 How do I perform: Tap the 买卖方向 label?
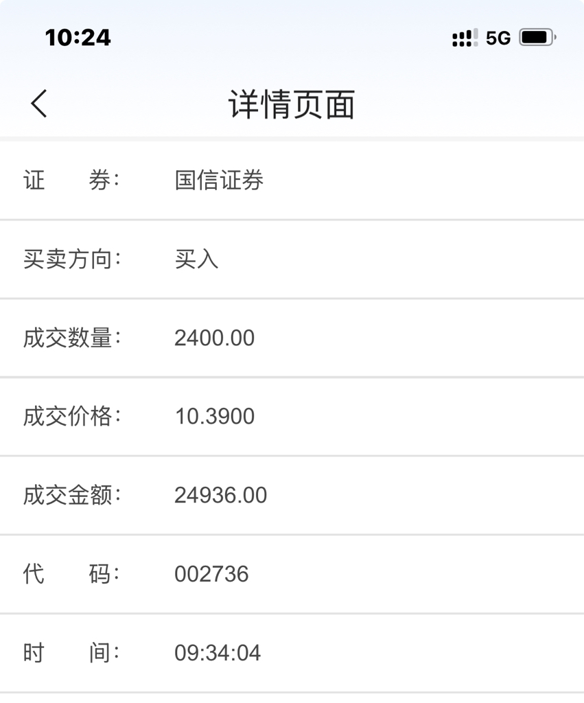[x=71, y=260]
